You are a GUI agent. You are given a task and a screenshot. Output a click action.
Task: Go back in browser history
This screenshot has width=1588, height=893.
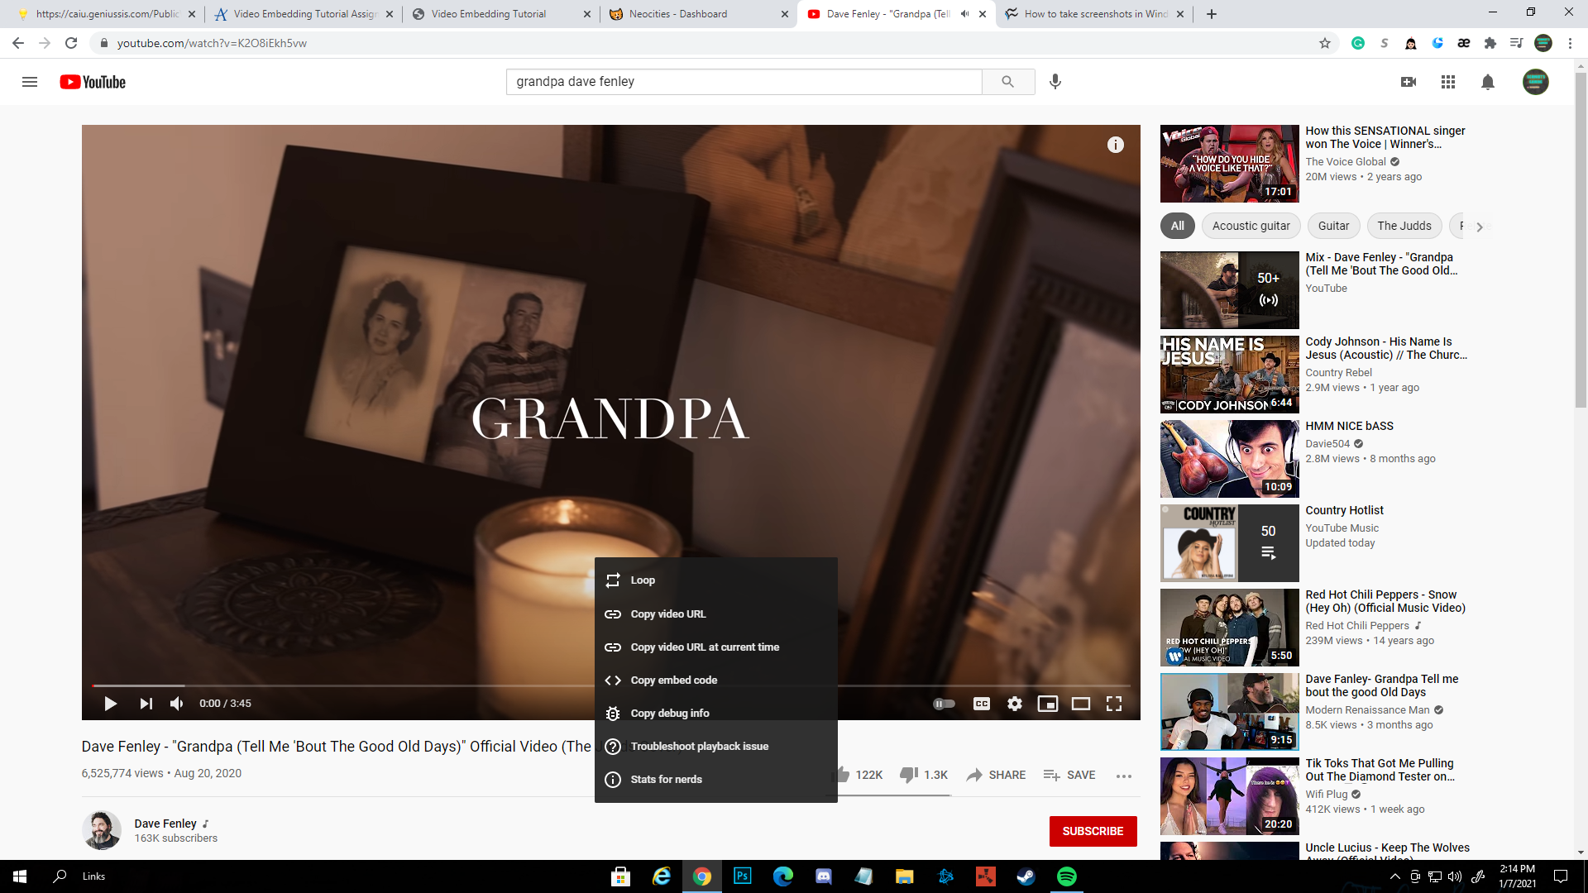pos(18,43)
